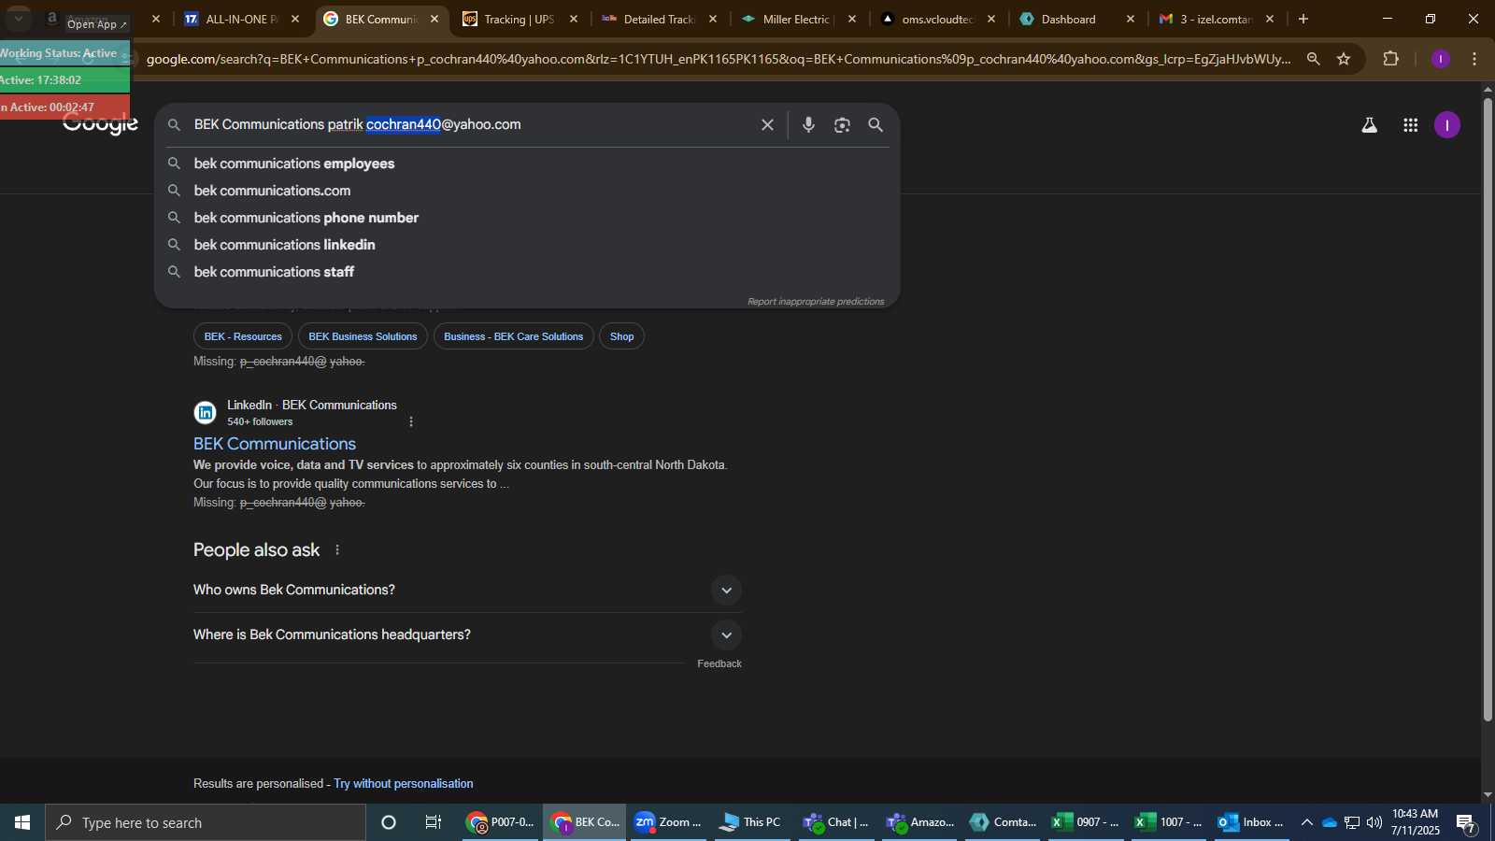Image resolution: width=1495 pixels, height=841 pixels.
Task: Open Cortana circle on taskbar
Action: pyautogui.click(x=389, y=822)
